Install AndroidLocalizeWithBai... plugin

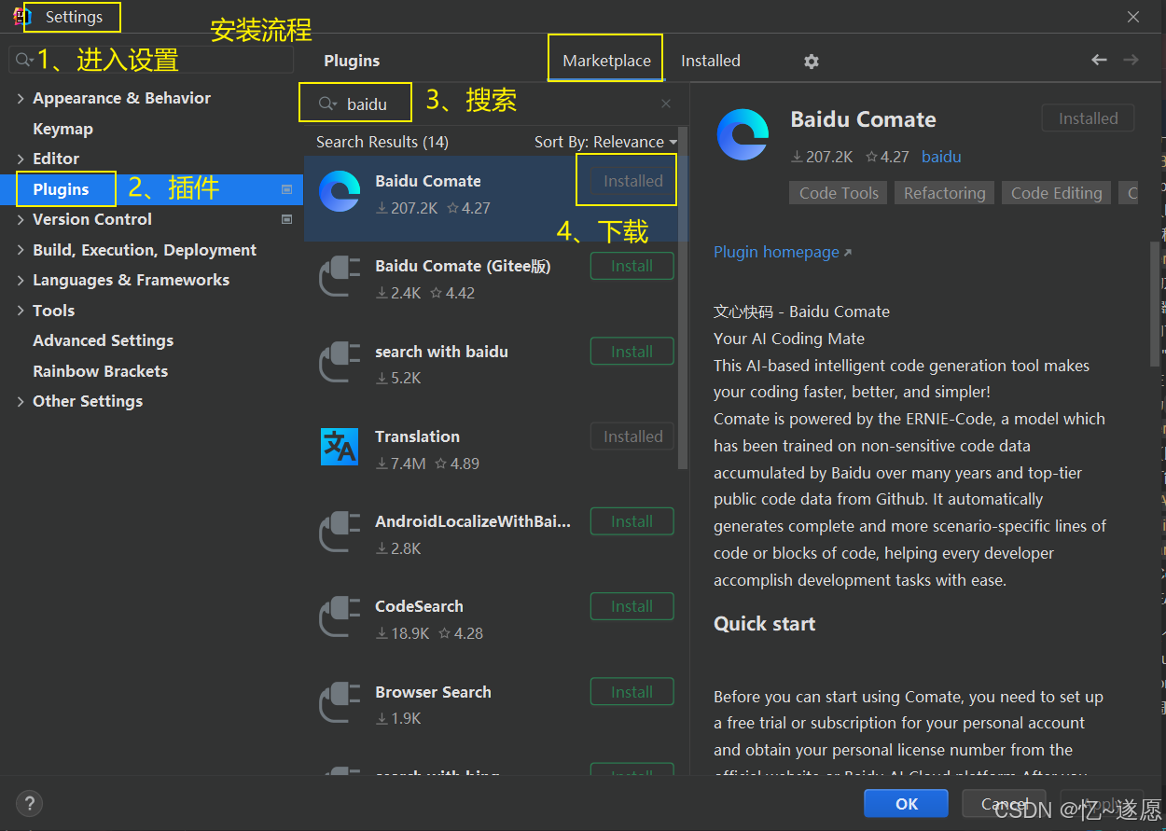click(x=632, y=521)
